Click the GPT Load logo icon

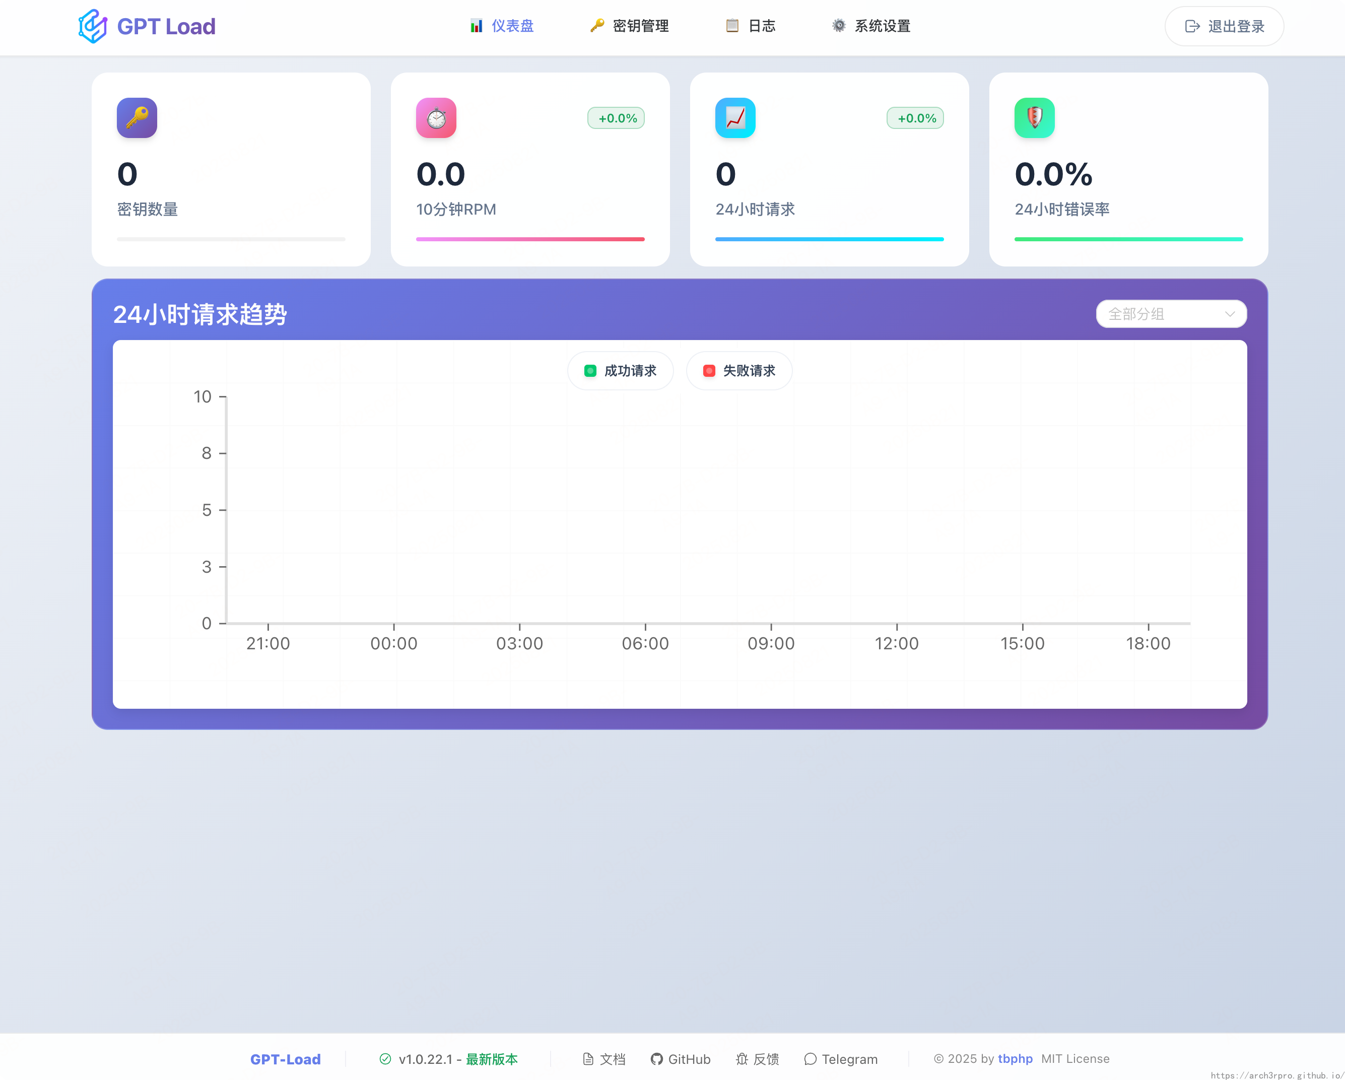(x=93, y=26)
